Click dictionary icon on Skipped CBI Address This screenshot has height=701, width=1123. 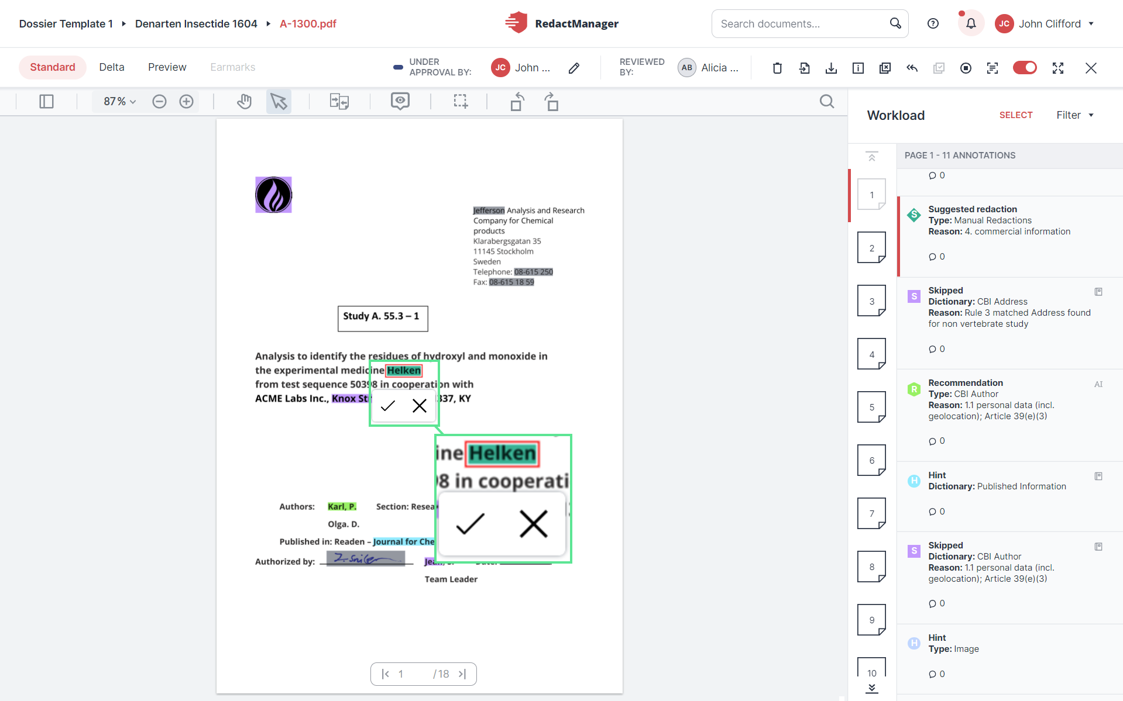pos(1098,292)
